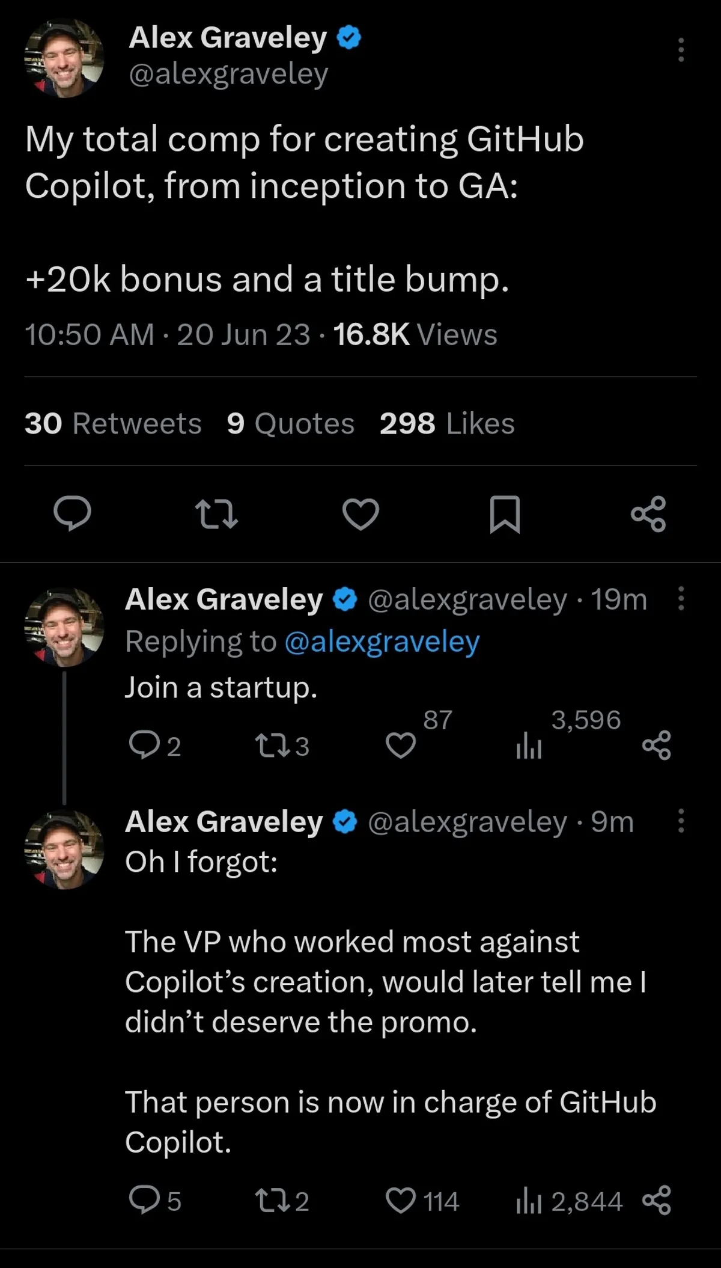Open the main tweet's three-dot menu
The height and width of the screenshot is (1268, 721).
pyautogui.click(x=681, y=50)
